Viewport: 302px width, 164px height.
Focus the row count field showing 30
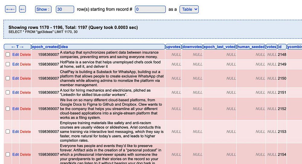[x=65, y=9]
